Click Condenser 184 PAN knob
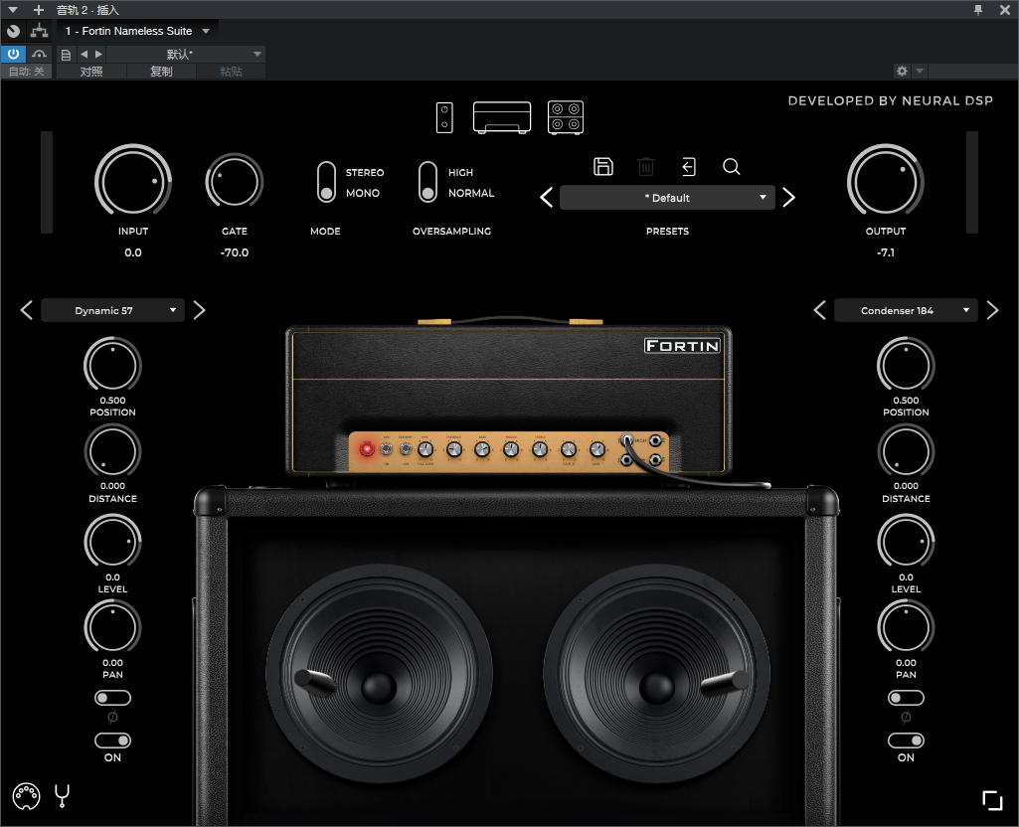The width and height of the screenshot is (1019, 827). (x=906, y=627)
